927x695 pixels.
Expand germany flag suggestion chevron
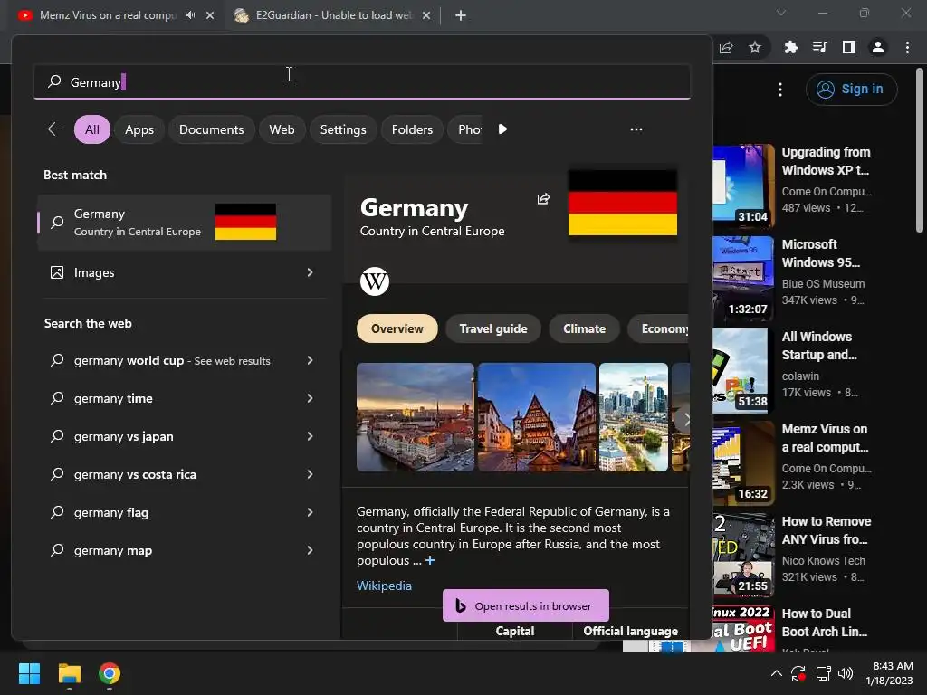click(310, 512)
